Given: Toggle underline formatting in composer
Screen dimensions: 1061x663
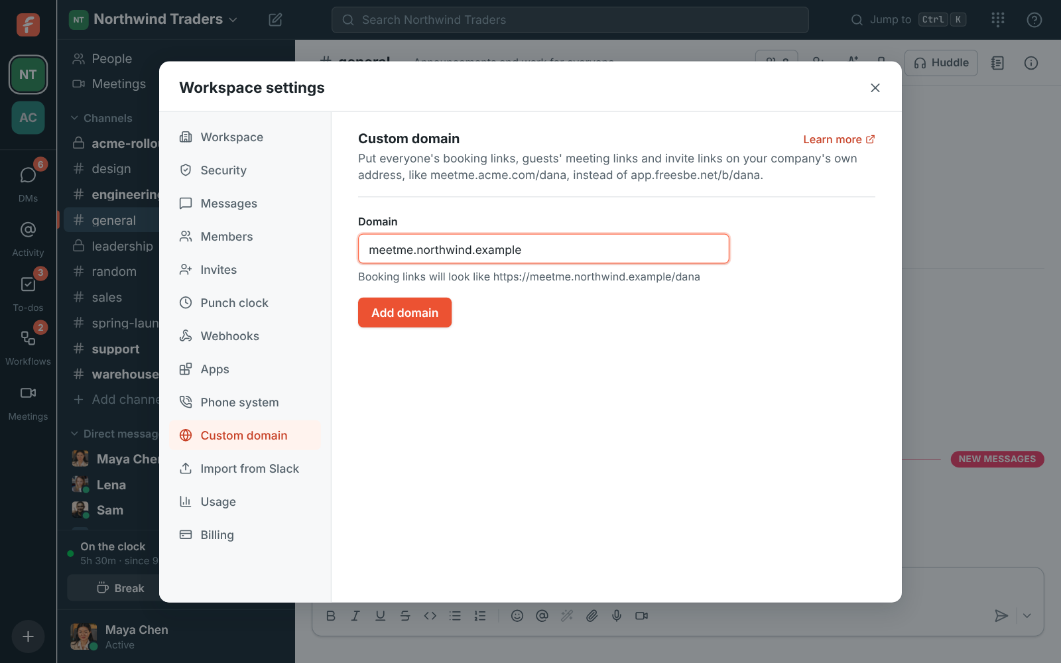Looking at the screenshot, I should click(380, 616).
